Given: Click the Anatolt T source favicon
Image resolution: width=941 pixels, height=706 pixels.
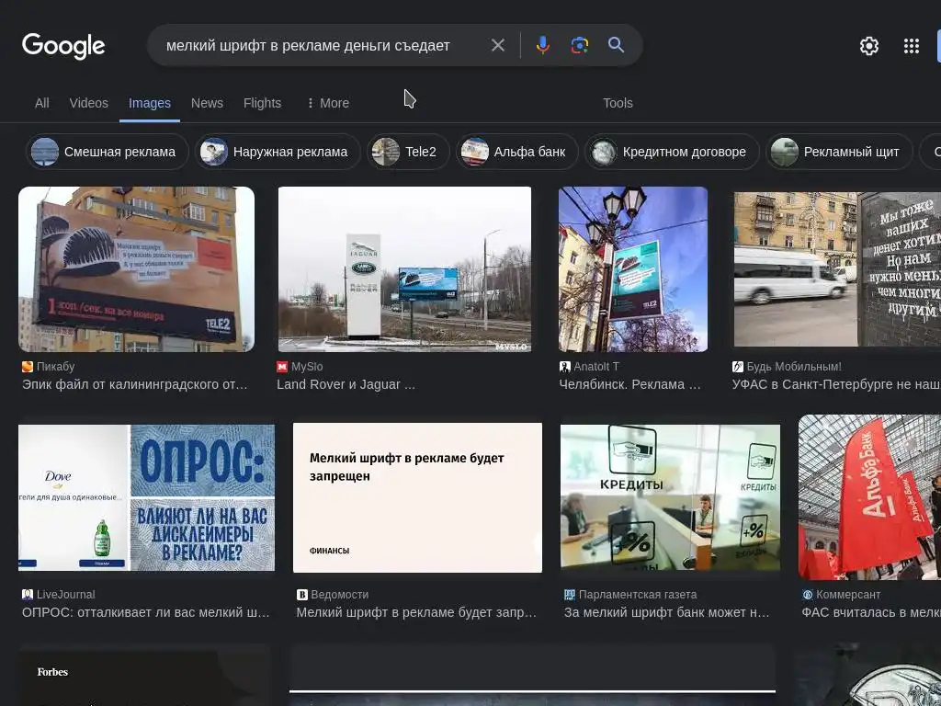Looking at the screenshot, I should coord(565,367).
